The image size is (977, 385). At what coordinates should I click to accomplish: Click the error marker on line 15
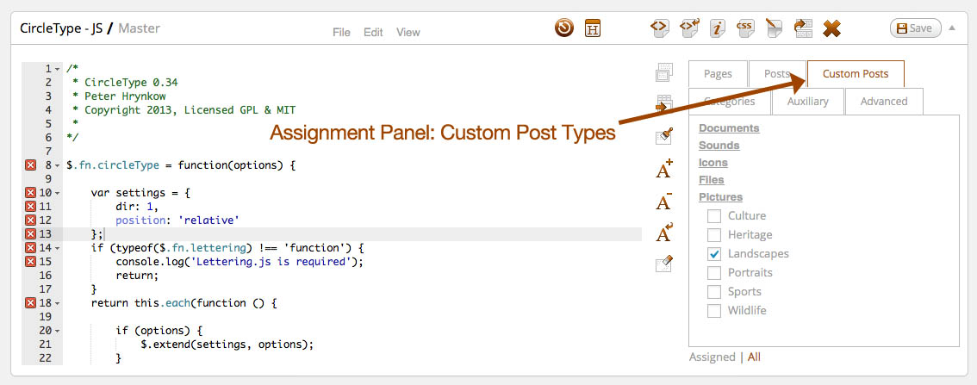[30, 261]
